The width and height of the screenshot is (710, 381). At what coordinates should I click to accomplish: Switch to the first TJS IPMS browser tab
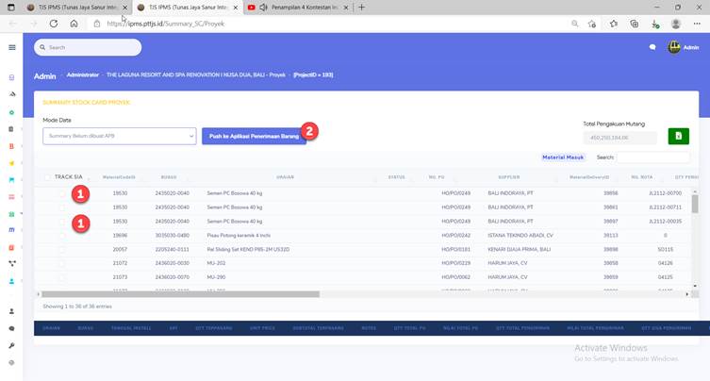[x=71, y=8]
